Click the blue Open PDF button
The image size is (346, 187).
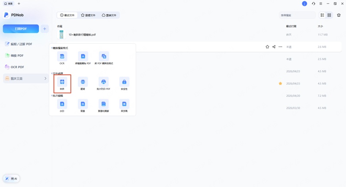21,29
